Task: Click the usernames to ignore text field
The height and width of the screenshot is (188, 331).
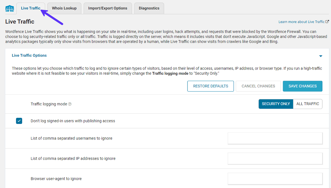Action: click(275, 138)
